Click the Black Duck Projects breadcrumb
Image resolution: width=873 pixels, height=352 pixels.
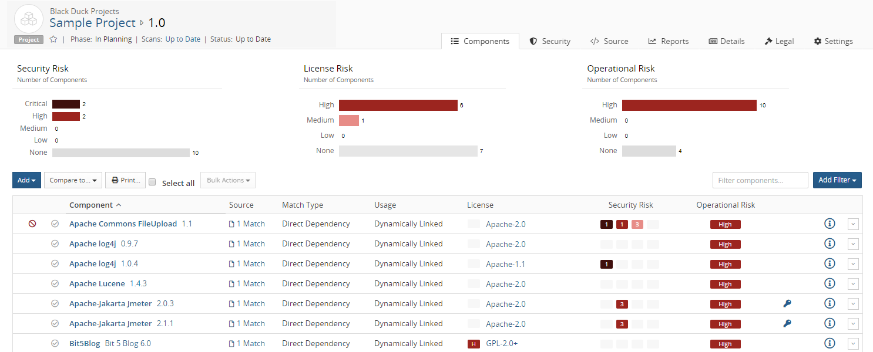pyautogui.click(x=85, y=11)
